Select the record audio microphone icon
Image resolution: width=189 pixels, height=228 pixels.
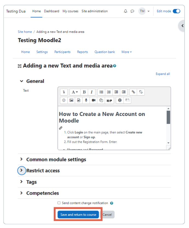86,100
